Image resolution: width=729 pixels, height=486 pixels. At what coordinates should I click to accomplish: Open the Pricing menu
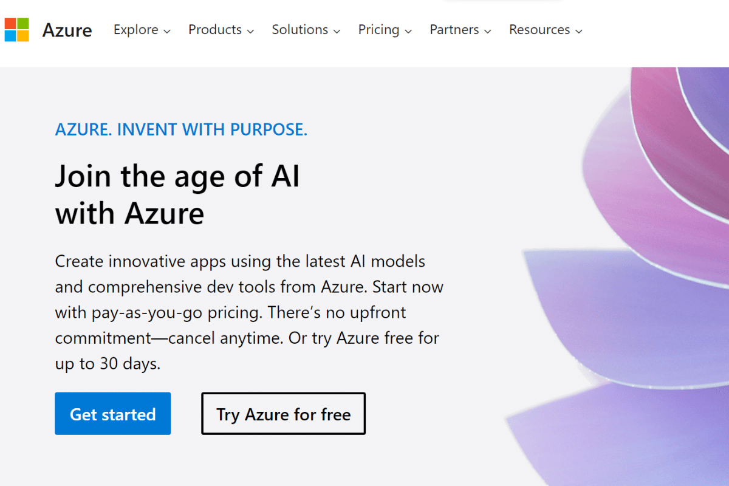[x=378, y=30]
